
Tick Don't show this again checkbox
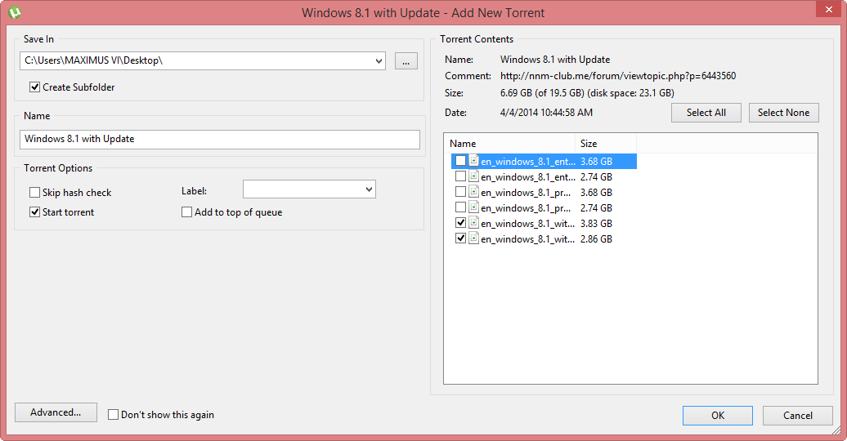pos(114,415)
